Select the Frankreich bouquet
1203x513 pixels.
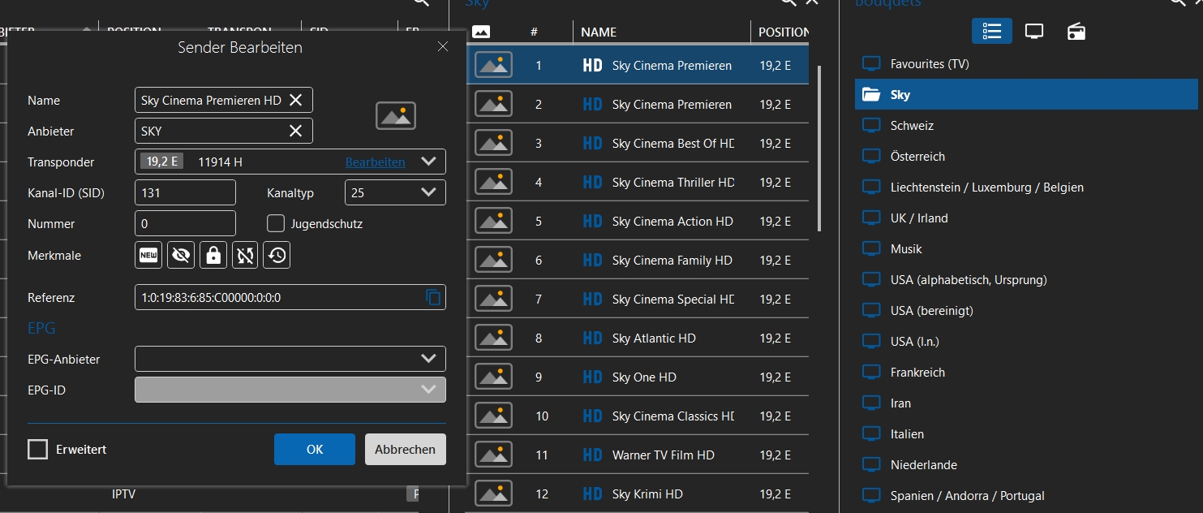1026,373
